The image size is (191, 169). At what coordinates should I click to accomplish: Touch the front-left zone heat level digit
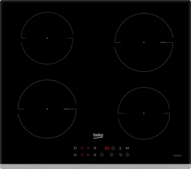(82, 155)
